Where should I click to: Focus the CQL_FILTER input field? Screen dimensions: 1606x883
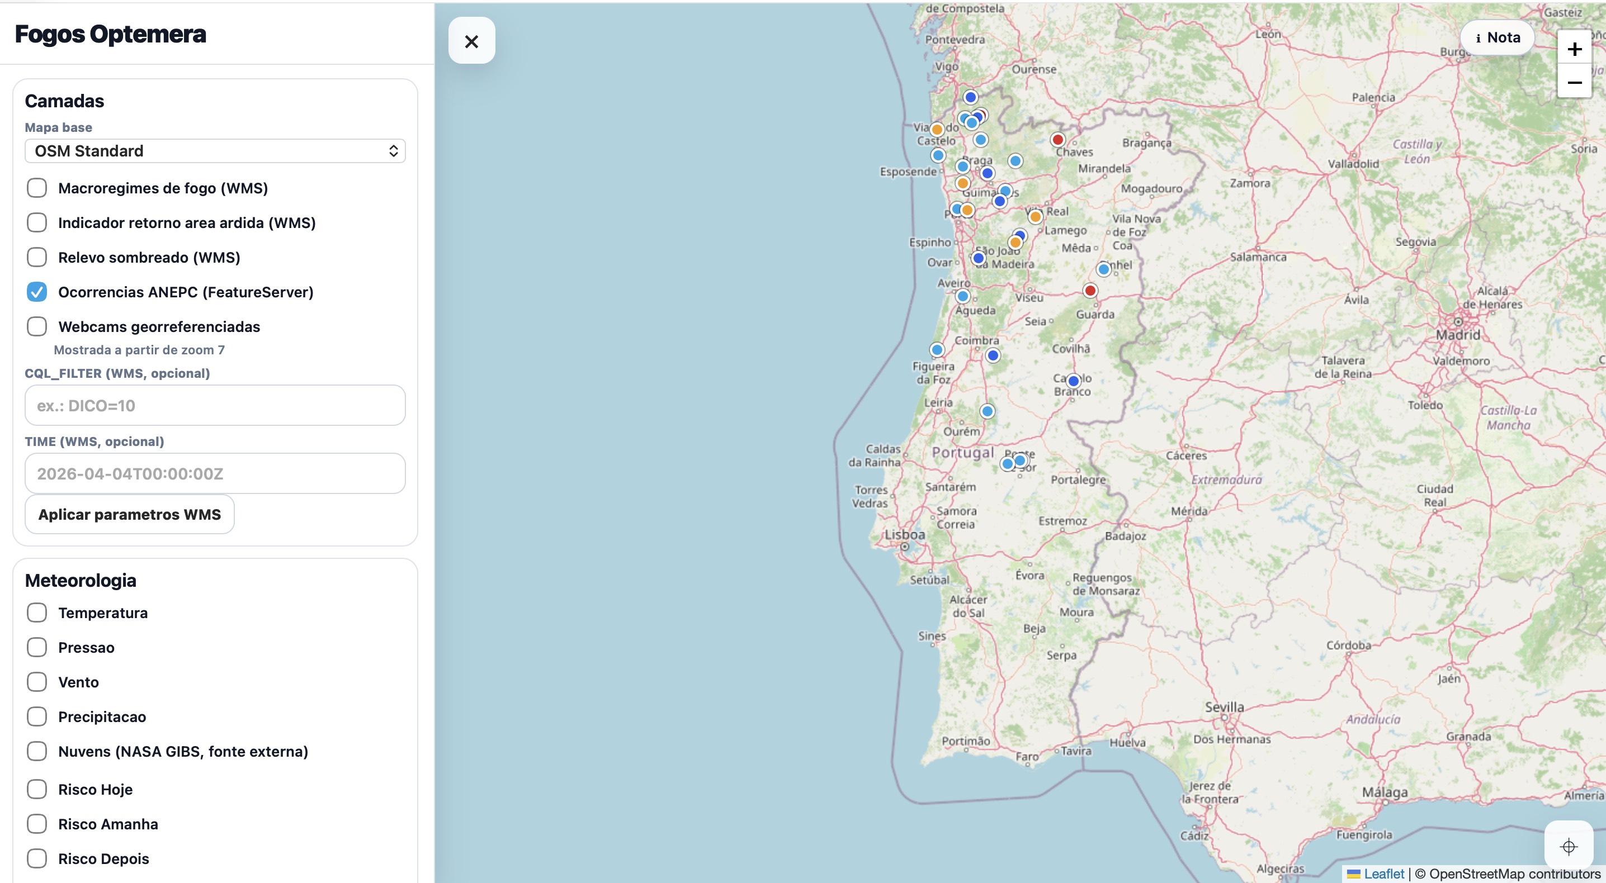[215, 406]
